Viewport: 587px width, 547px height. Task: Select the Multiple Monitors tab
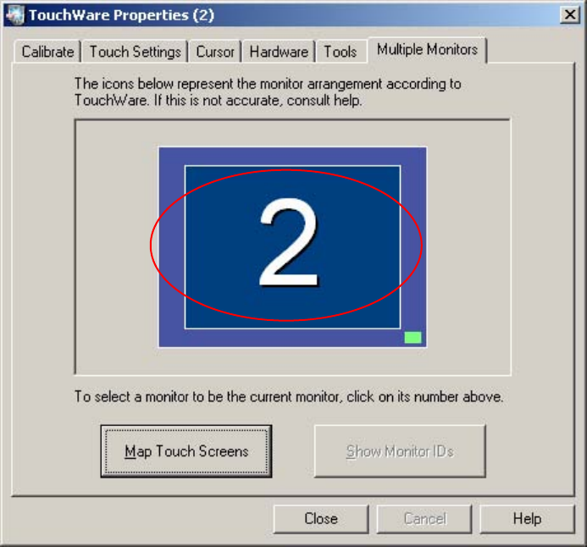(x=427, y=50)
